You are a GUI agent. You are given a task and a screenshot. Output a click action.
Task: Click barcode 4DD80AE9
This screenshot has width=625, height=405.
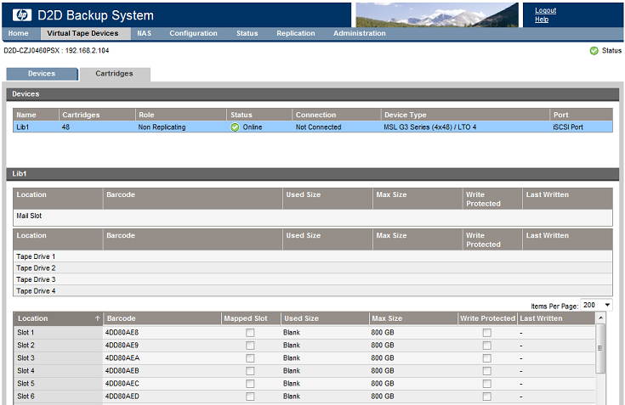pos(122,346)
